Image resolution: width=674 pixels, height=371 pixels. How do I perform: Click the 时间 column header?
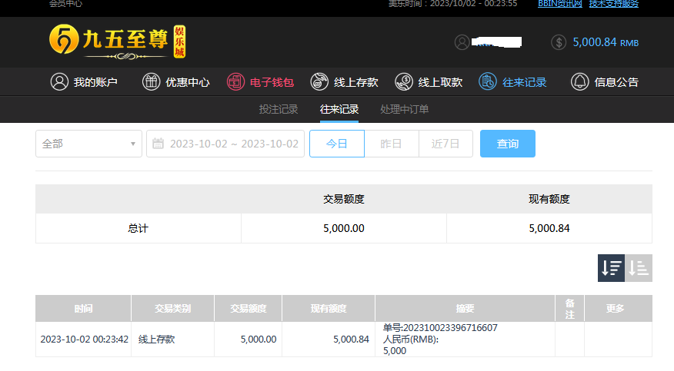click(x=83, y=308)
